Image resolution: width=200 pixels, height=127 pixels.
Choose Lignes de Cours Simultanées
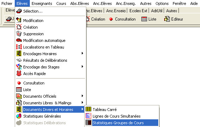pos(122,116)
